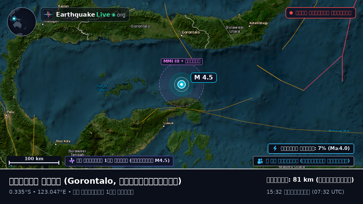
Task: Click the Poso Kota city dot
Action: point(56,144)
